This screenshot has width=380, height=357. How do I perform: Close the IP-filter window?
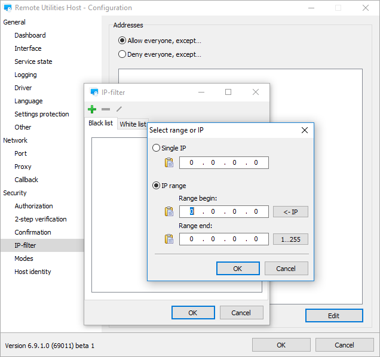[256, 92]
